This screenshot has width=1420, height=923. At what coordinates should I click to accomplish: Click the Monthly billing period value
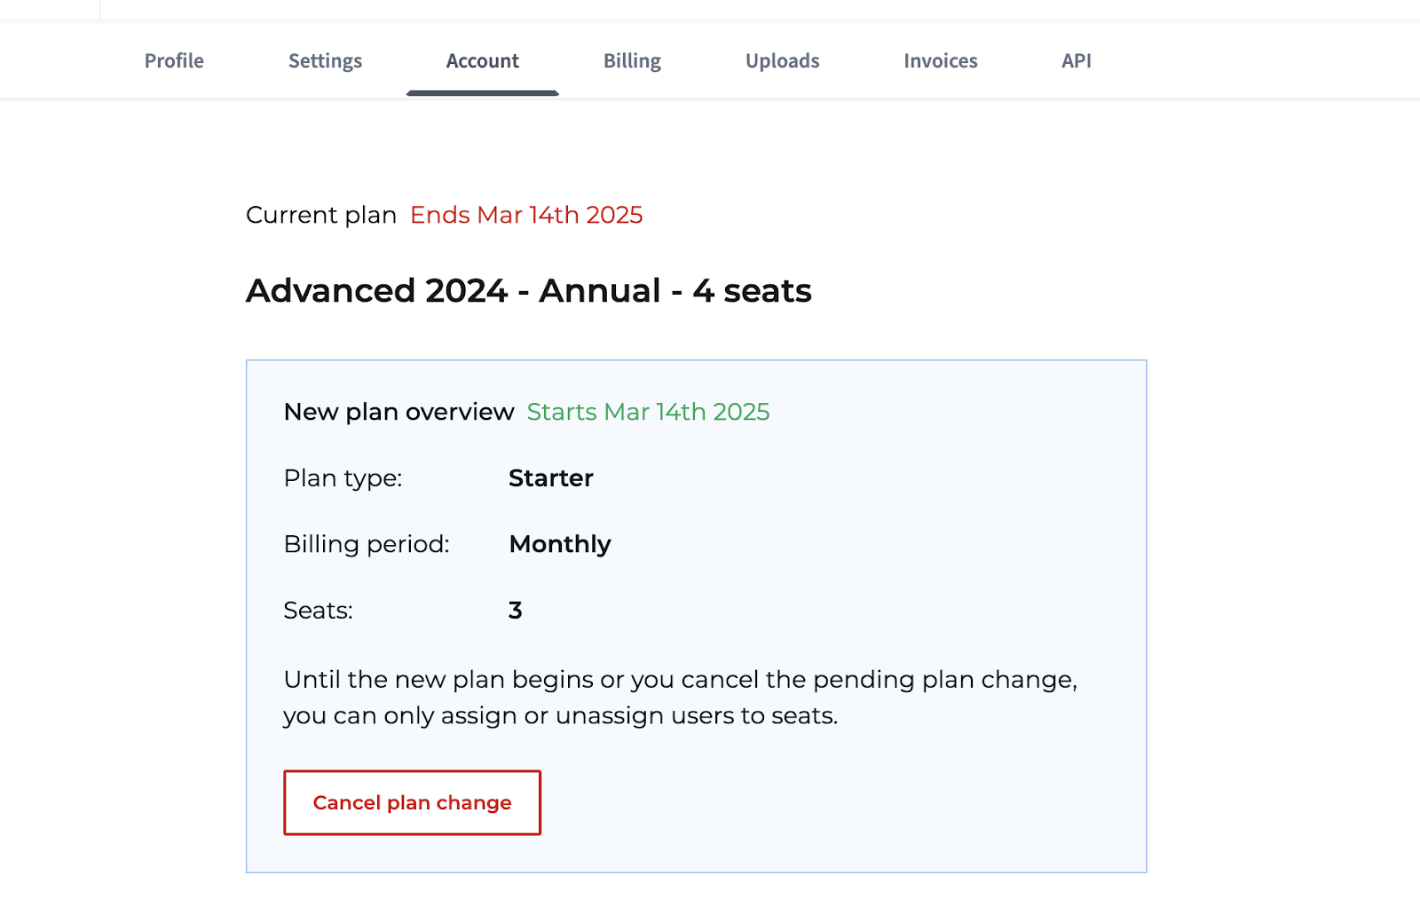point(560,544)
